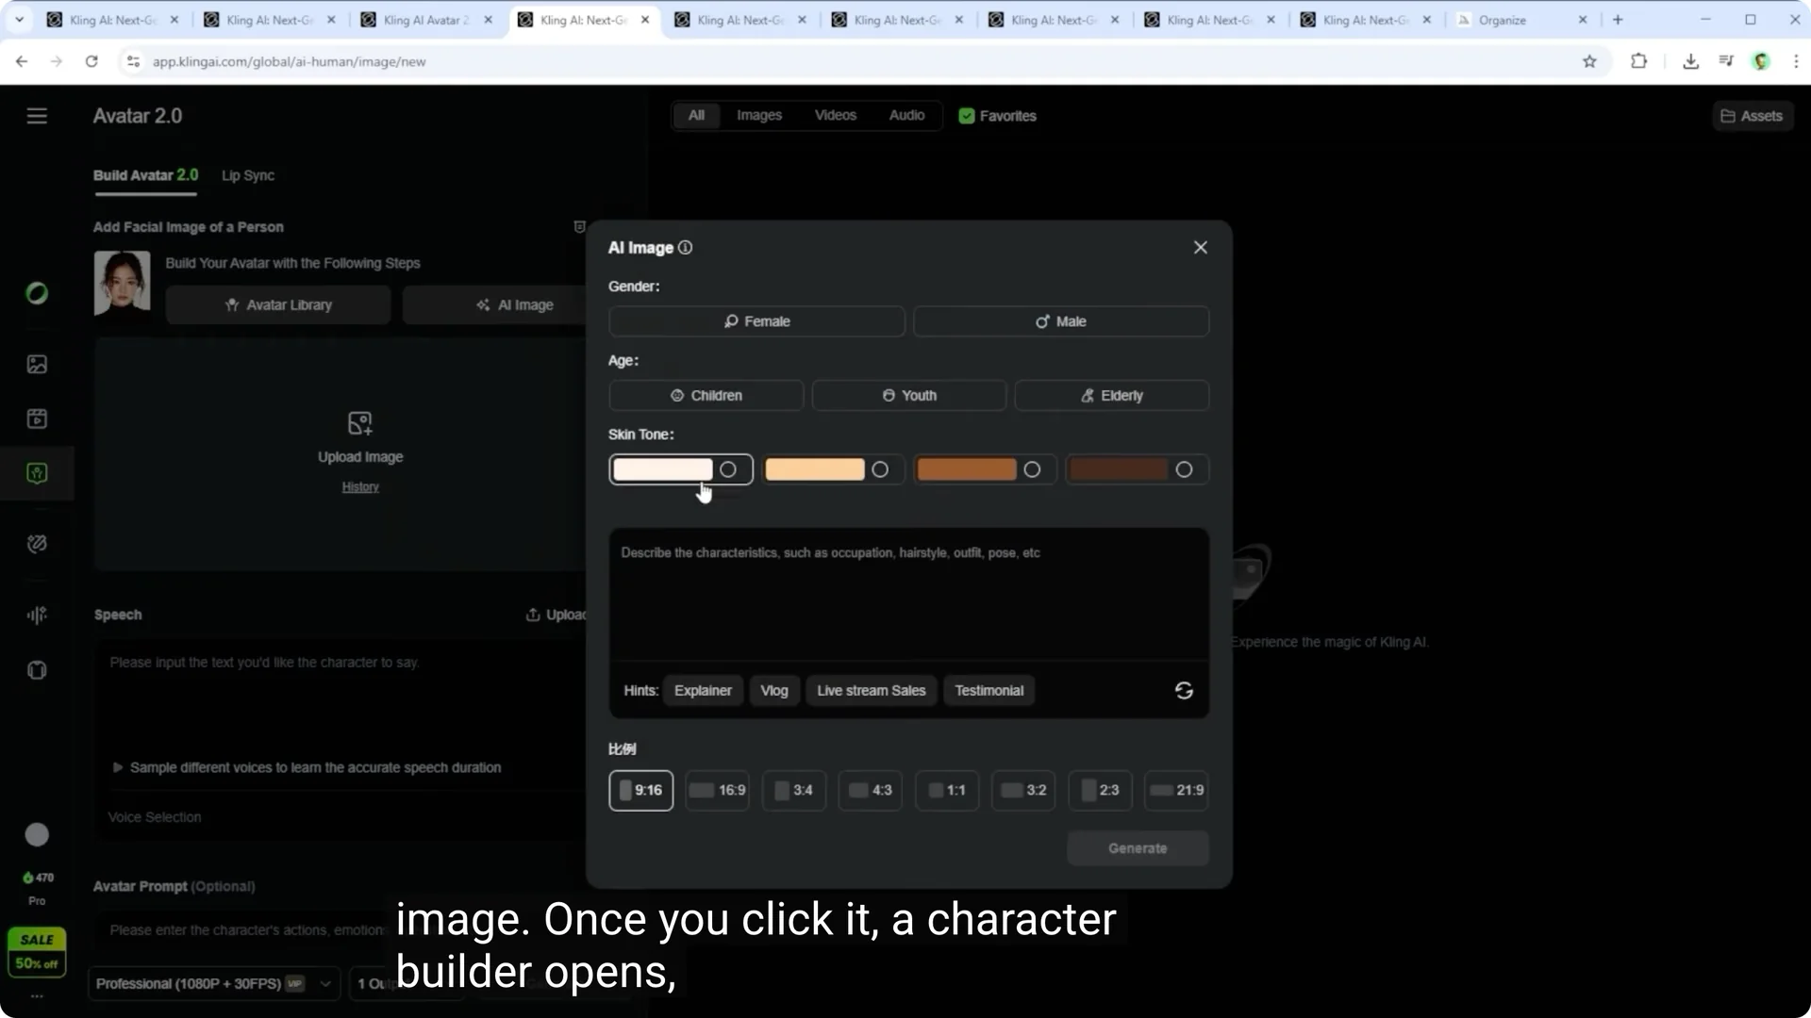Open the SALE 50% off badge
1811x1018 pixels.
click(x=37, y=952)
